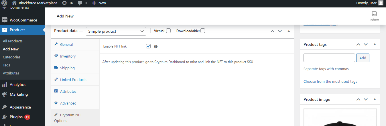Collapse the Product data panel triangle

click(289, 31)
